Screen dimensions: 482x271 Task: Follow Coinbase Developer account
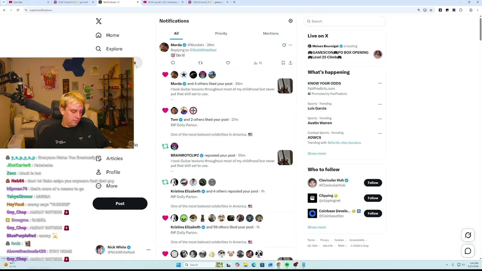pyautogui.click(x=373, y=213)
